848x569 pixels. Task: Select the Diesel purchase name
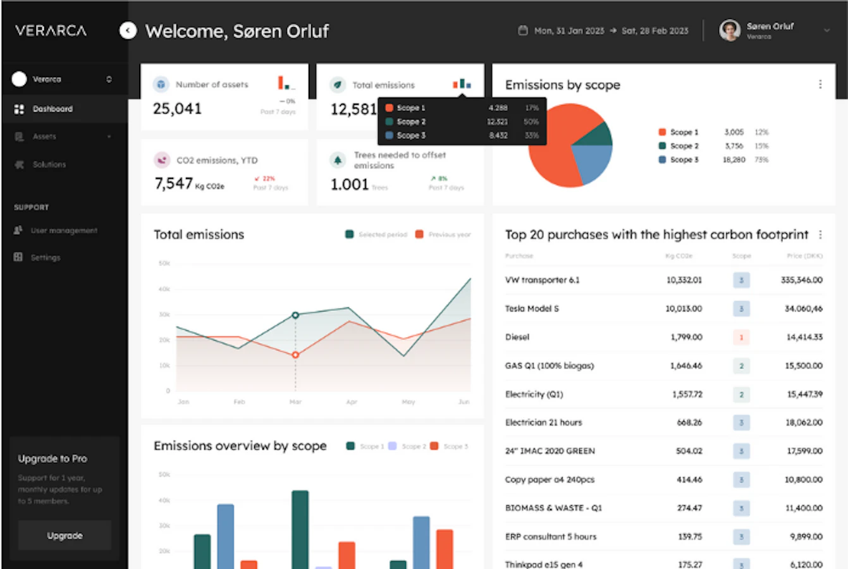517,337
